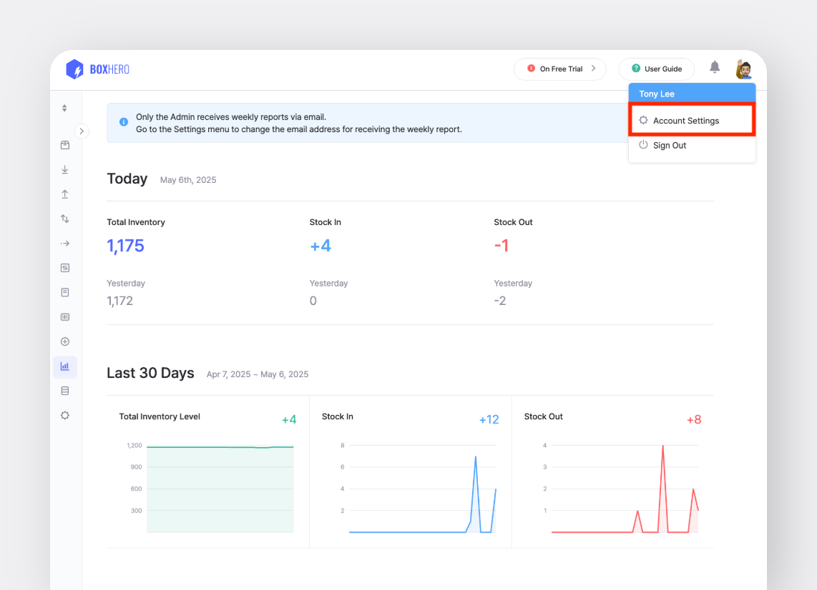
Task: Click the circled plus icon in sidebar
Action: click(x=65, y=341)
